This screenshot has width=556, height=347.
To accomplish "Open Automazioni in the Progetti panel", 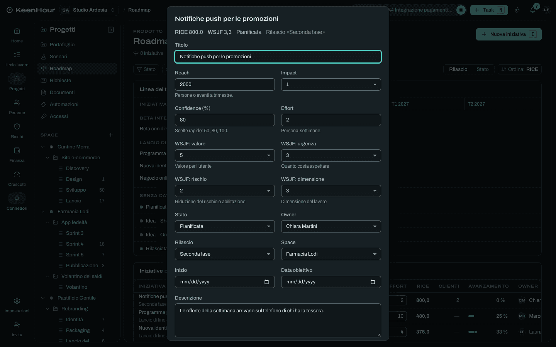I will pos(77,104).
